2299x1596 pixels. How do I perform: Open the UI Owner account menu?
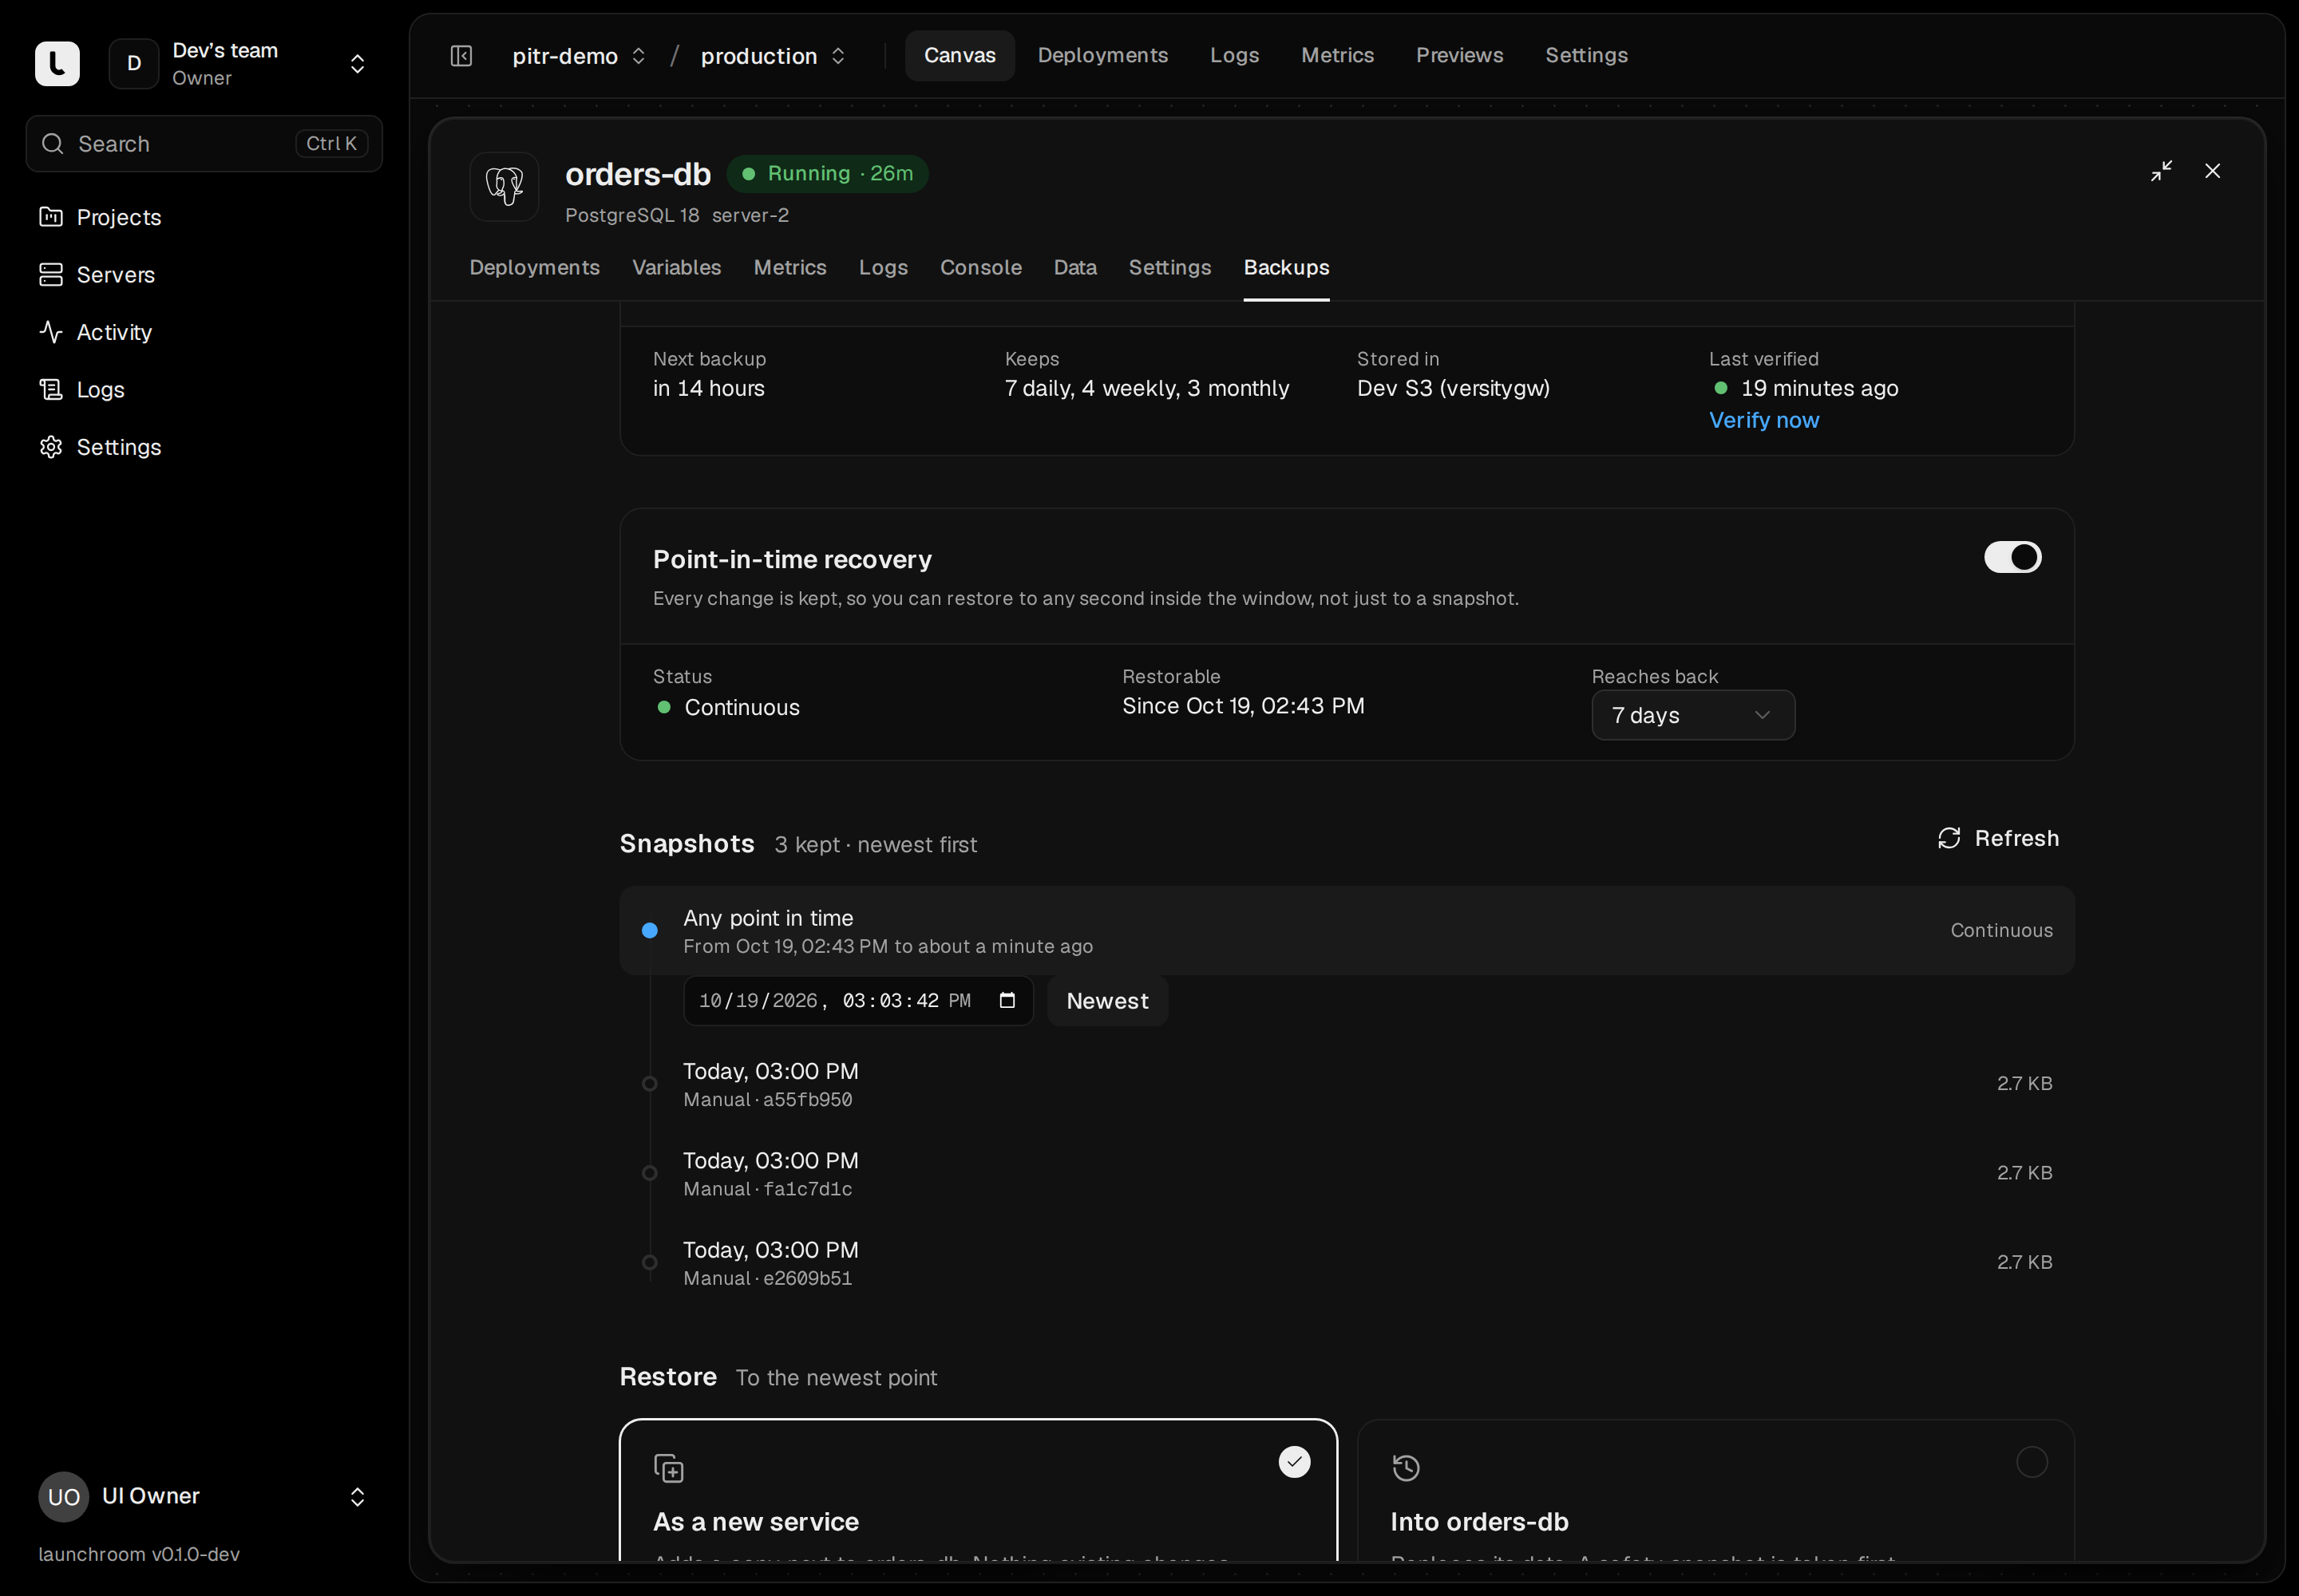(x=204, y=1497)
